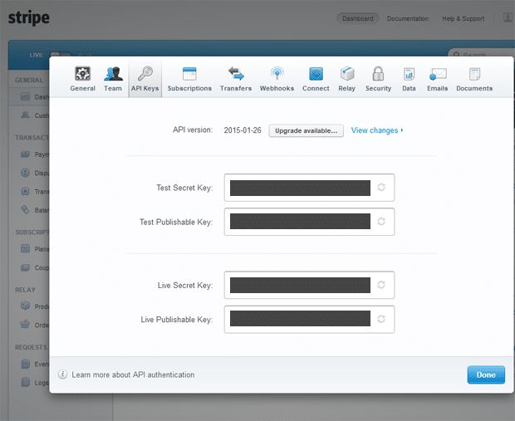Open the View changes link
Viewport: 515px width, 421px height.
point(377,130)
